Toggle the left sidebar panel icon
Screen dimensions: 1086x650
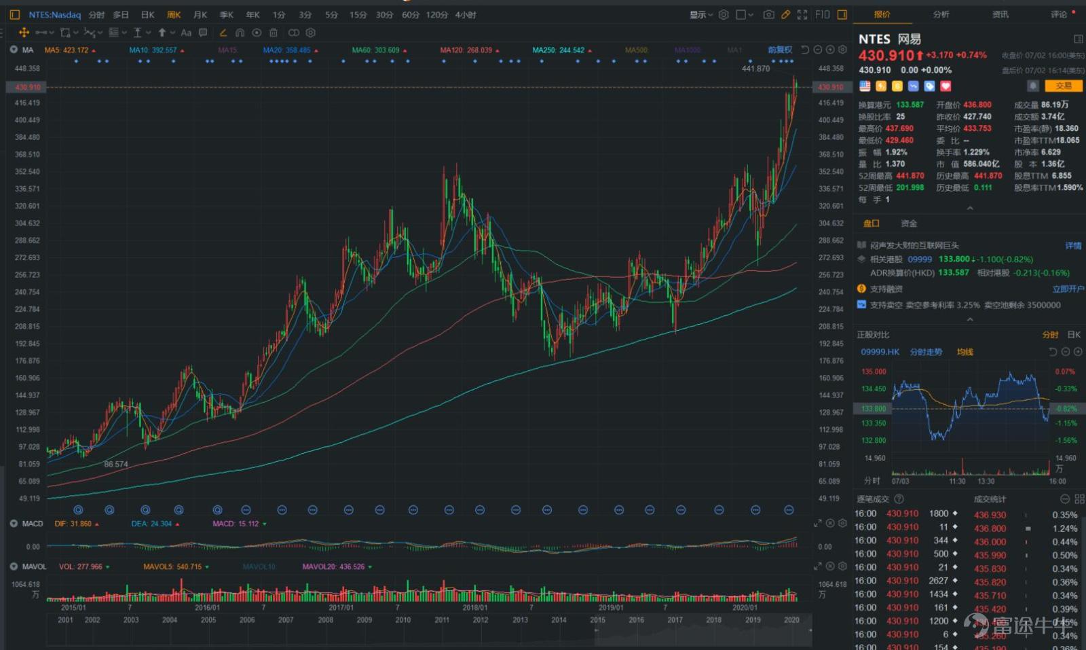[x=14, y=14]
